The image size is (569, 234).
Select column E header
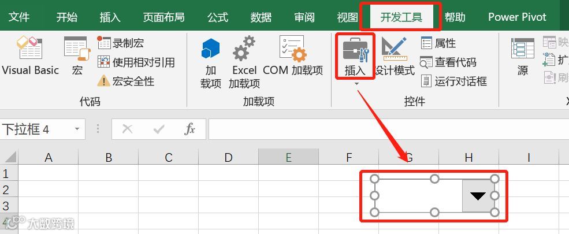click(x=288, y=157)
